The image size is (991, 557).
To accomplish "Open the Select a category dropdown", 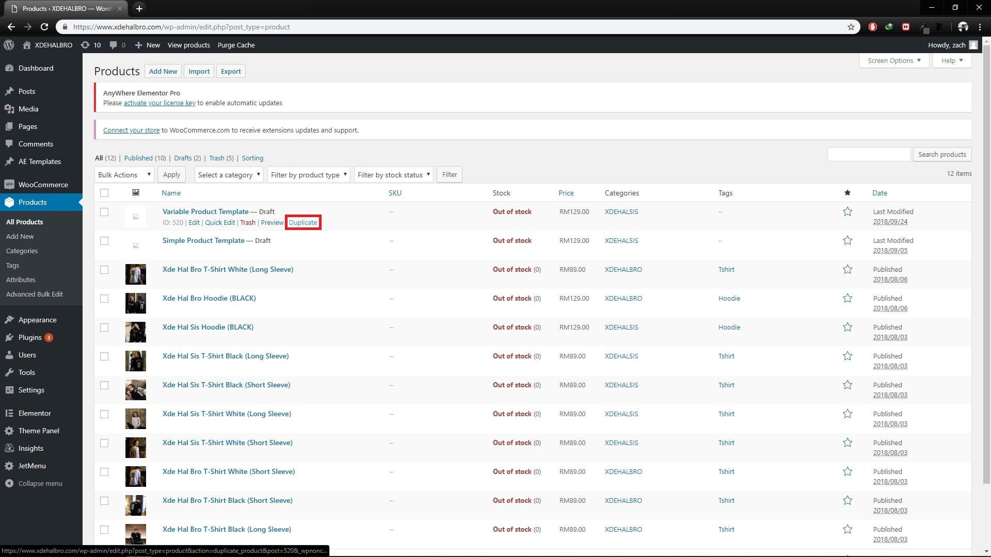I will [x=229, y=175].
